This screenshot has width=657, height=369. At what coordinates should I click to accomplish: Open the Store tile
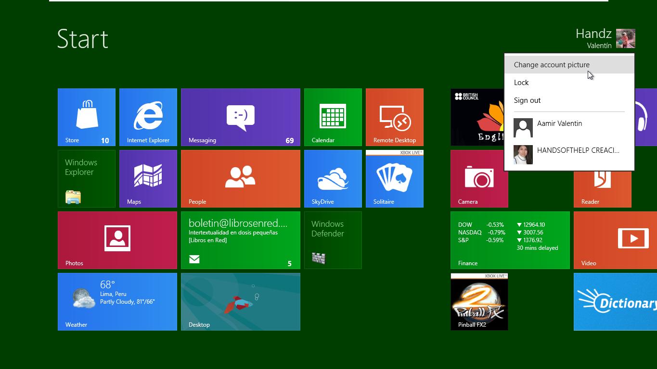(x=87, y=117)
